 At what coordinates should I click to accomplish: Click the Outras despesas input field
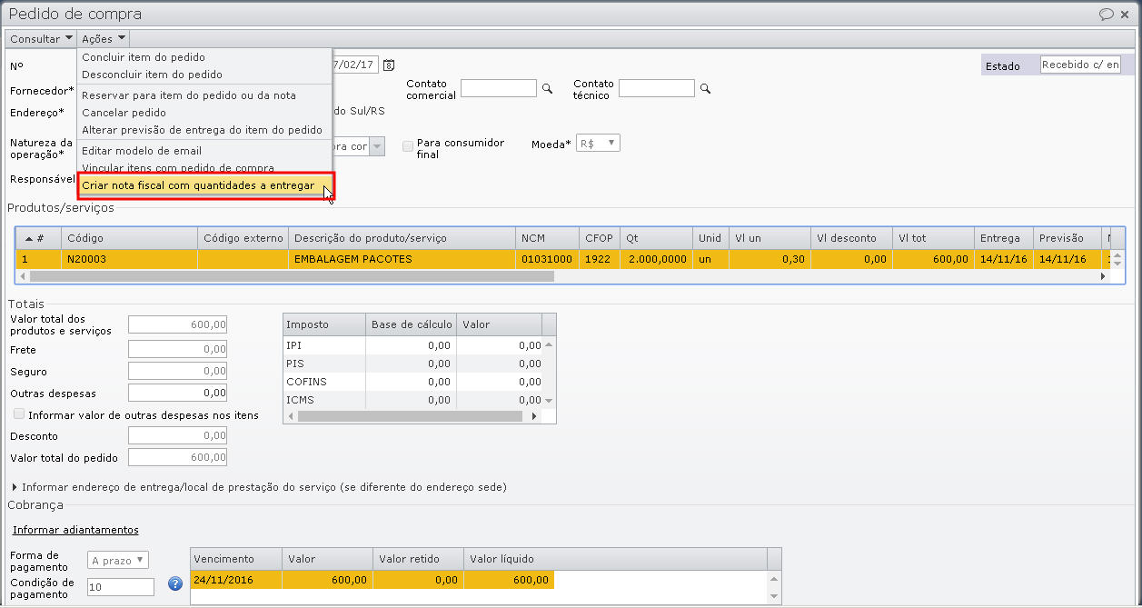177,394
